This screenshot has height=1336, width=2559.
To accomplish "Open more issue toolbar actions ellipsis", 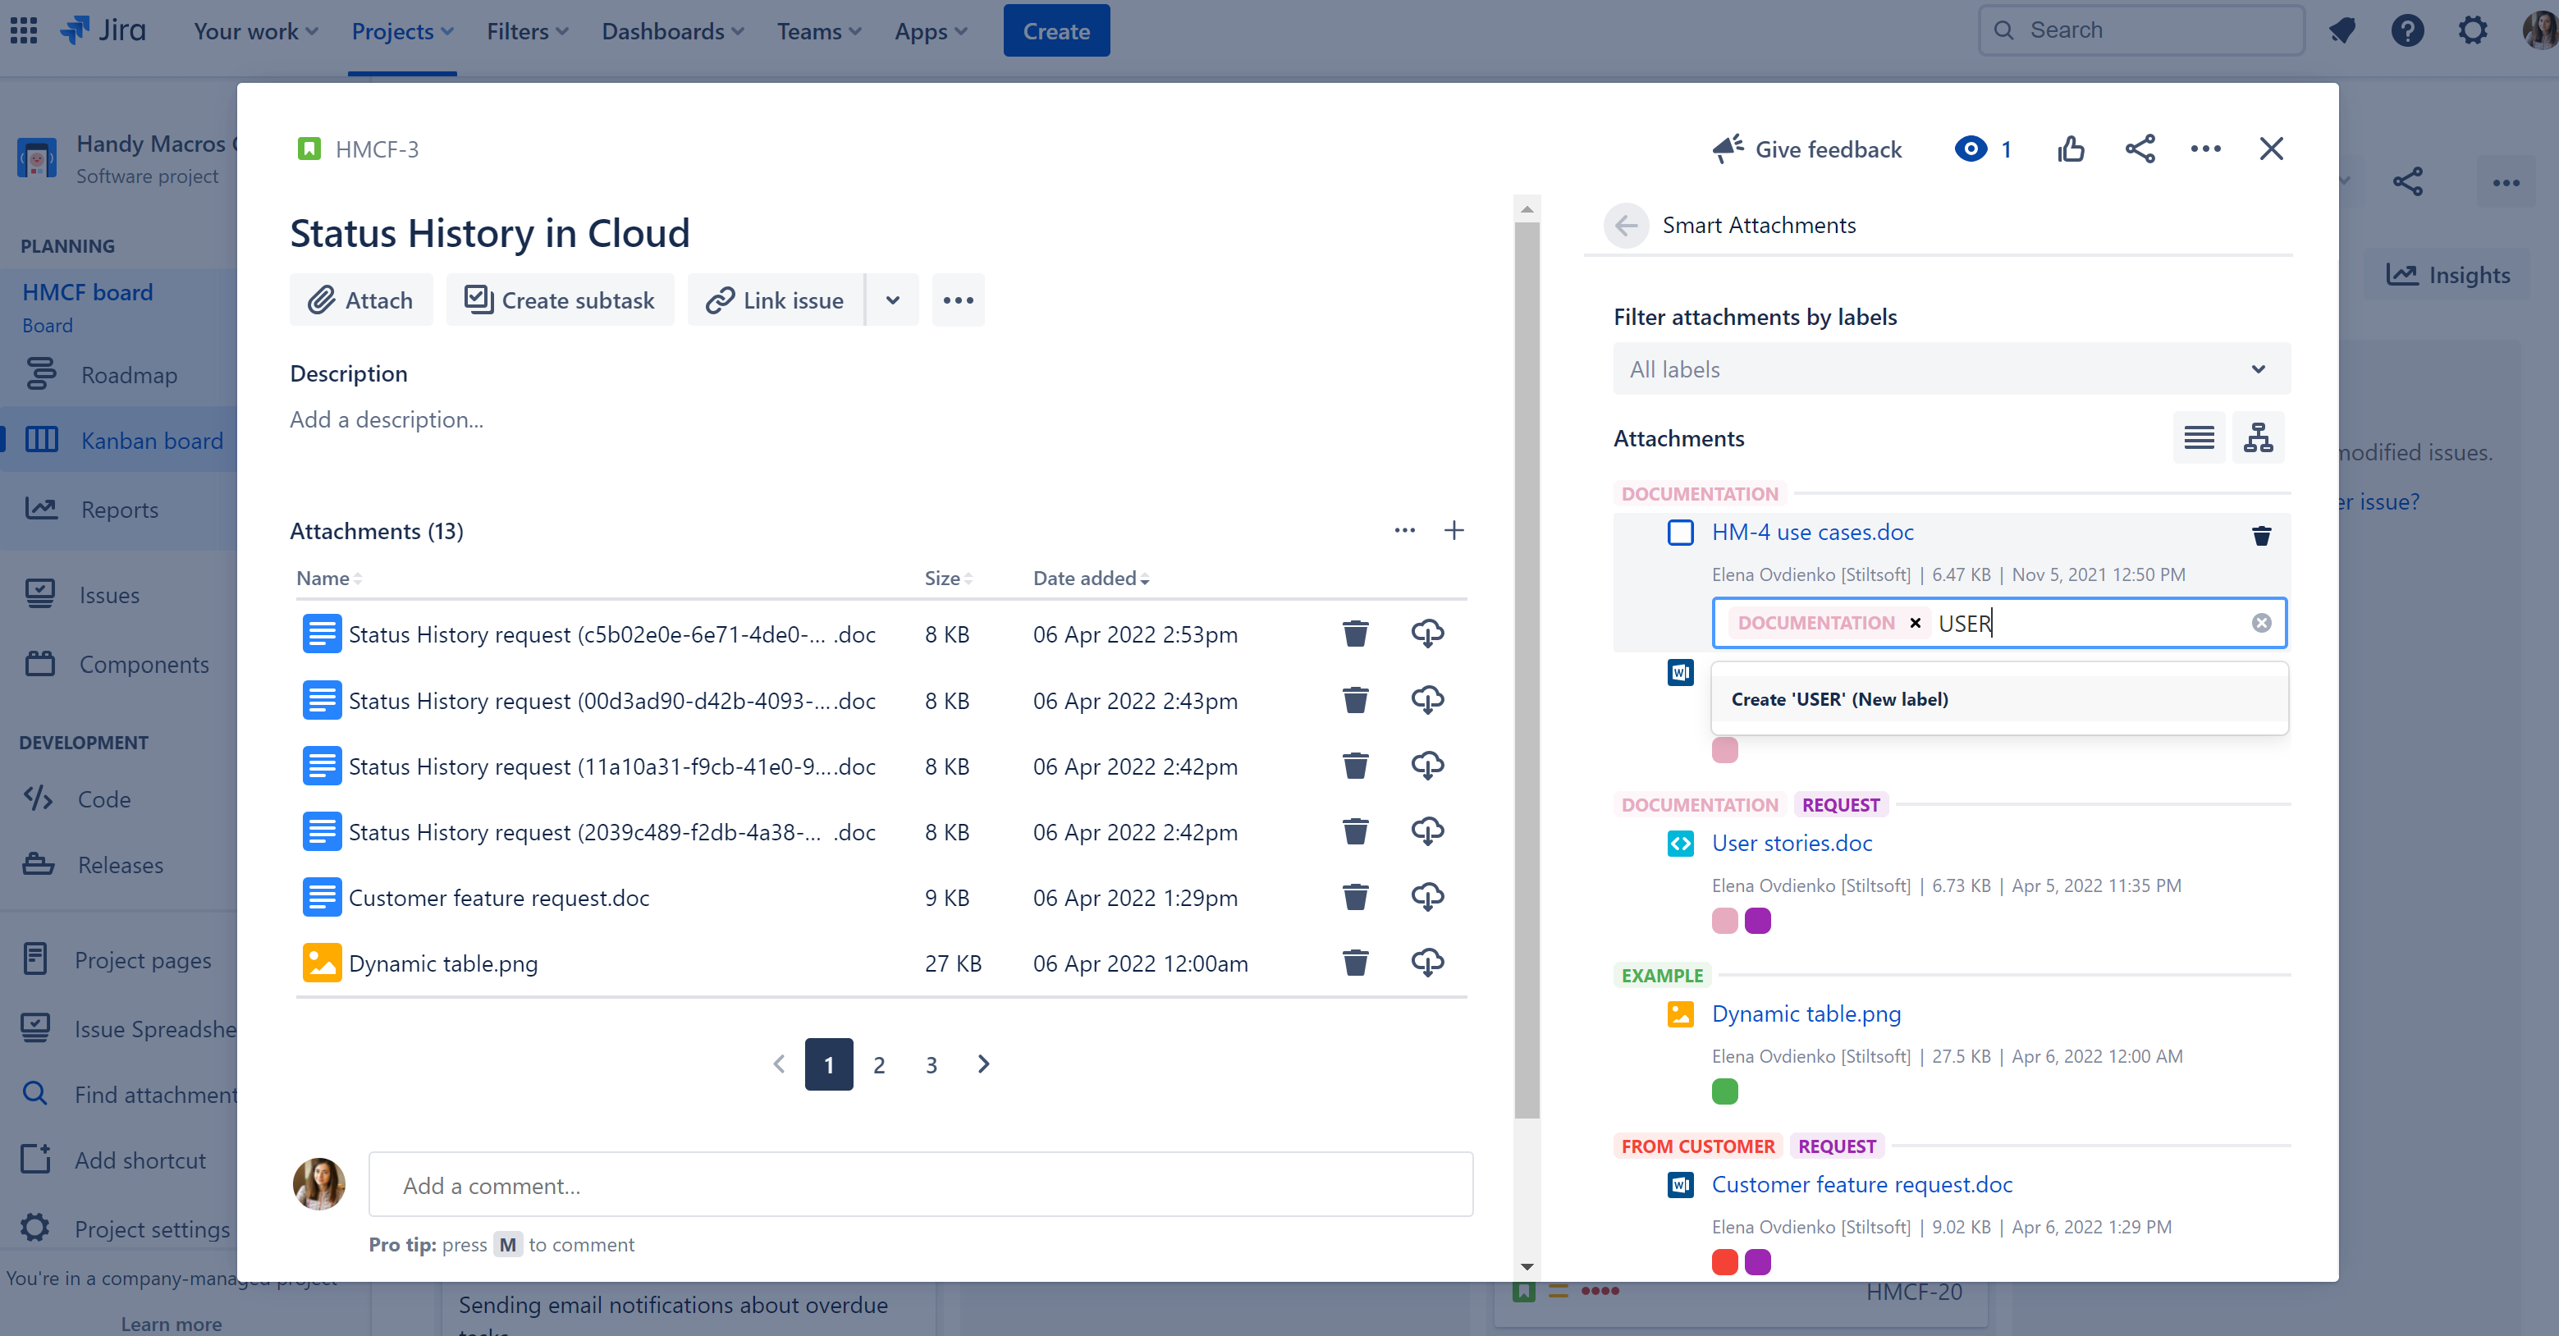I will pos(958,300).
